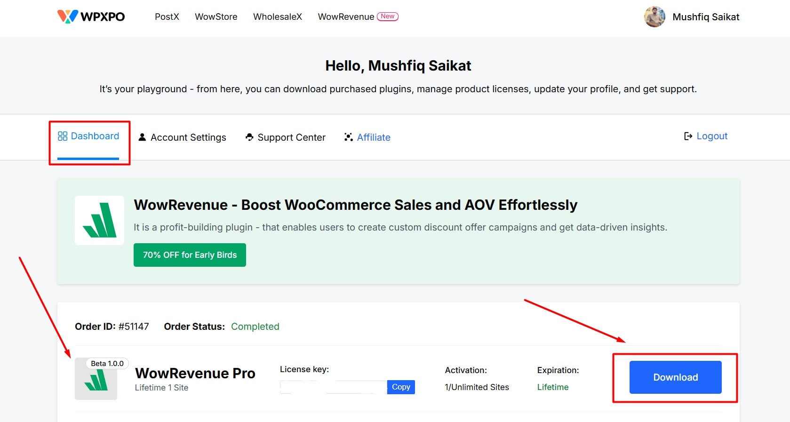Open the Support Center tab
The height and width of the screenshot is (422, 790).
(x=286, y=137)
